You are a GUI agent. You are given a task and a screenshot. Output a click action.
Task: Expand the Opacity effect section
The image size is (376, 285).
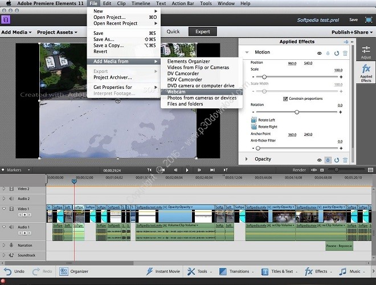coord(246,159)
